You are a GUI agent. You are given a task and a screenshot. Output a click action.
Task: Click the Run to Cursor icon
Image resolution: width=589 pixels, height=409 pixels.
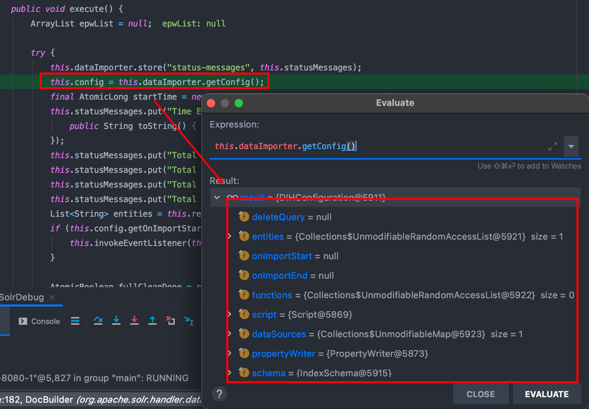(189, 321)
